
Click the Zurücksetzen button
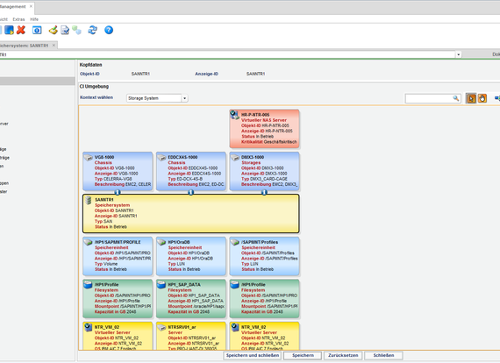[343, 355]
